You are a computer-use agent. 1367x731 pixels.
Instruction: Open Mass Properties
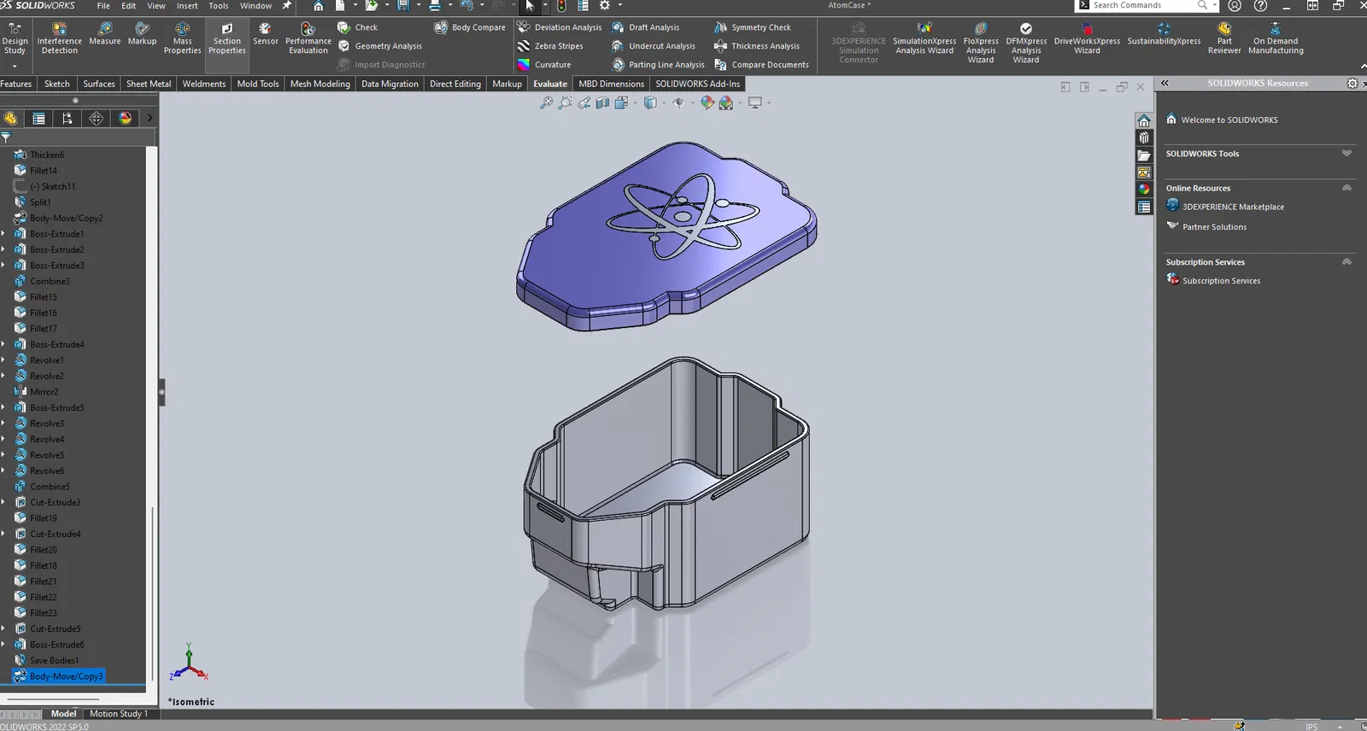[182, 38]
